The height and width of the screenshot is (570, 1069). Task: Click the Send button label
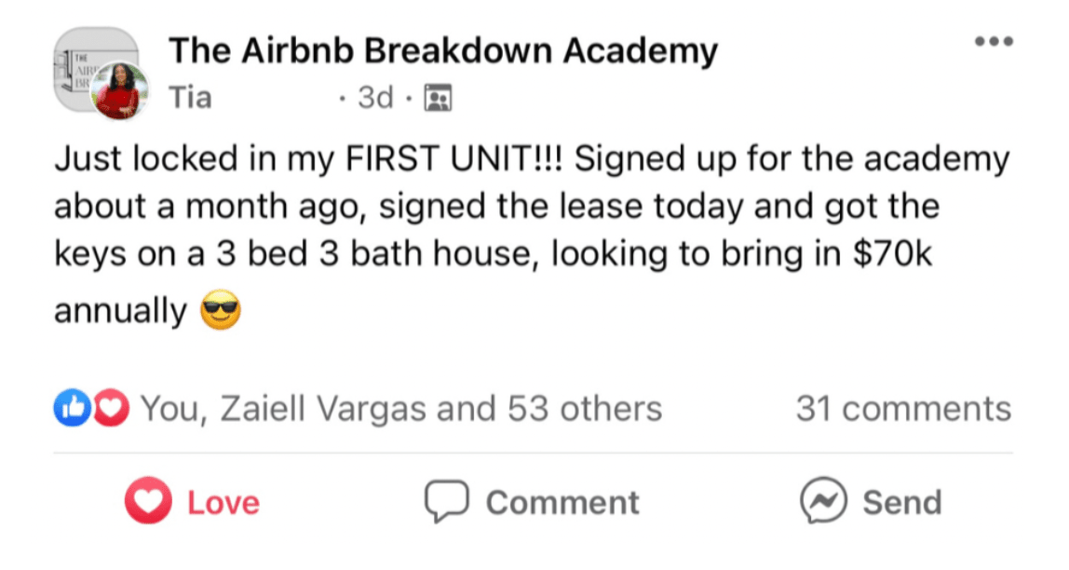point(901,503)
